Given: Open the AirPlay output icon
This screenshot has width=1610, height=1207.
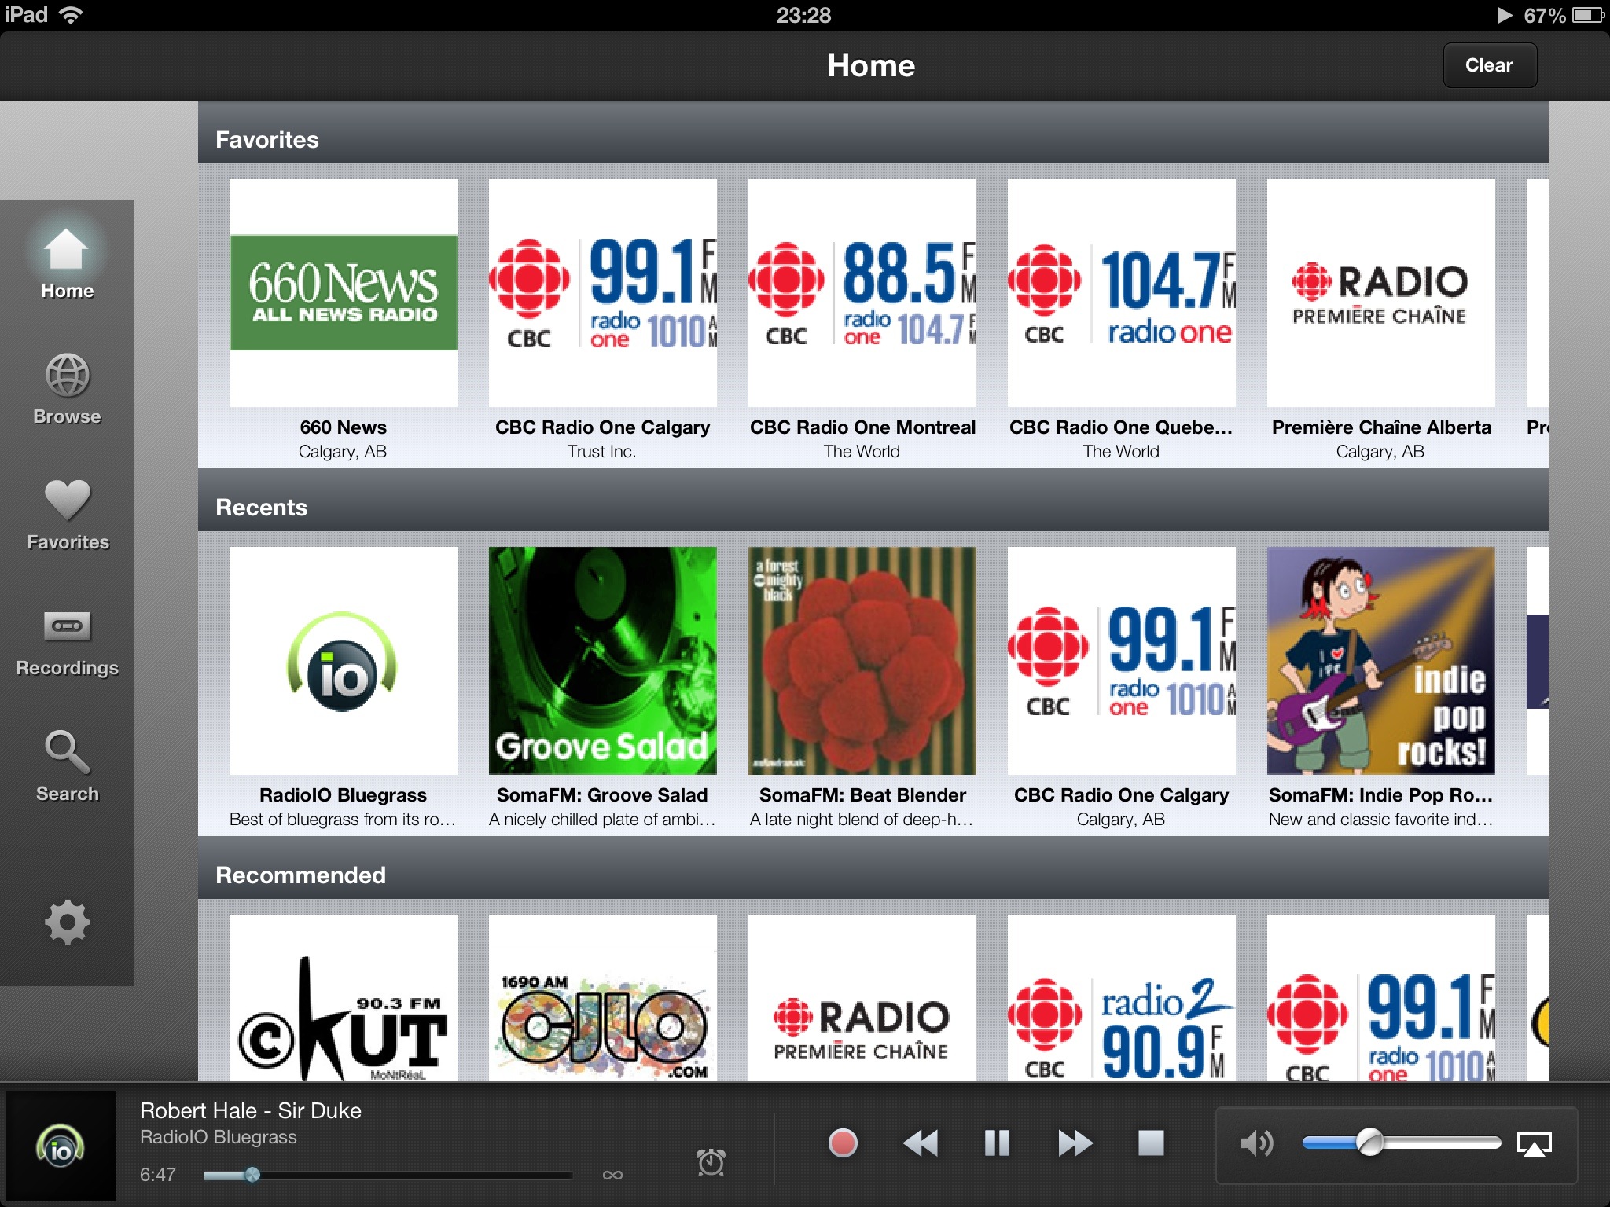Looking at the screenshot, I should coord(1534,1144).
